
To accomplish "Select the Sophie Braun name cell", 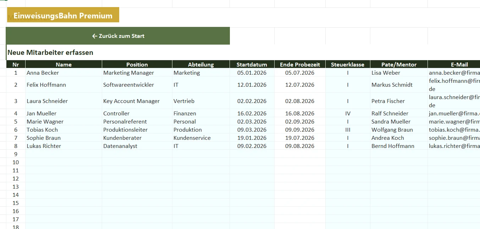I will 64,138.
